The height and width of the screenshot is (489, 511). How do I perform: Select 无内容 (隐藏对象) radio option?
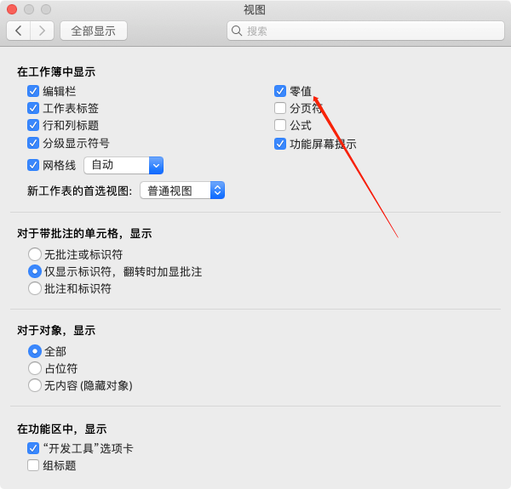point(35,385)
